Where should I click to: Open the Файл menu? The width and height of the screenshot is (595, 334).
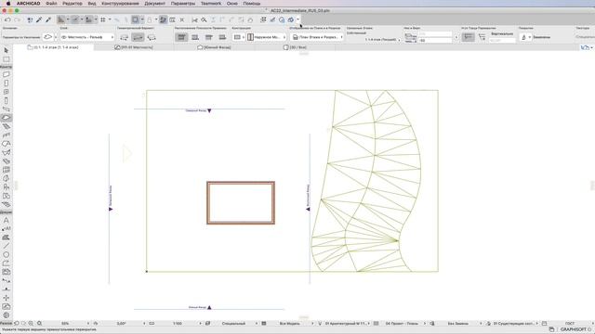[51, 4]
